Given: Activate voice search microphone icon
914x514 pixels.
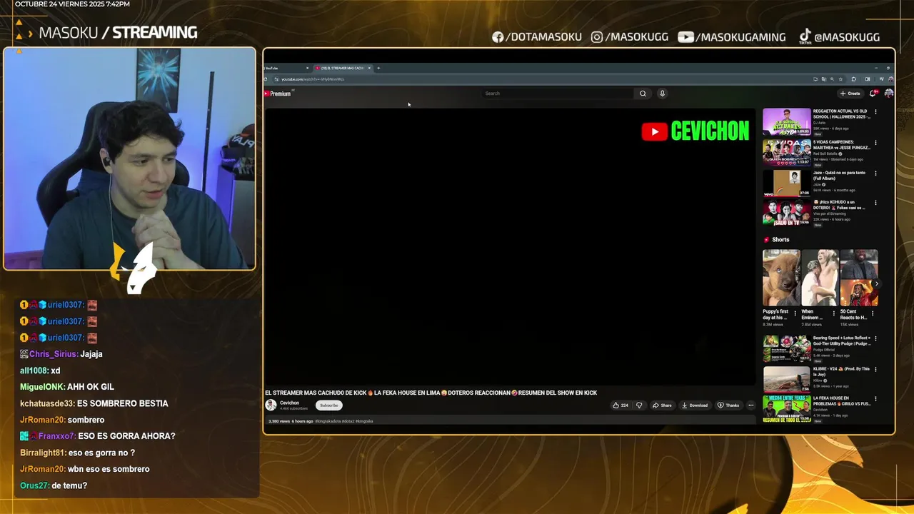Looking at the screenshot, I should 662,94.
